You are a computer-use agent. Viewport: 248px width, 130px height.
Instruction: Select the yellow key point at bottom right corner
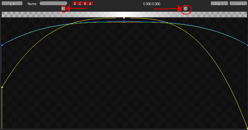tap(247, 128)
